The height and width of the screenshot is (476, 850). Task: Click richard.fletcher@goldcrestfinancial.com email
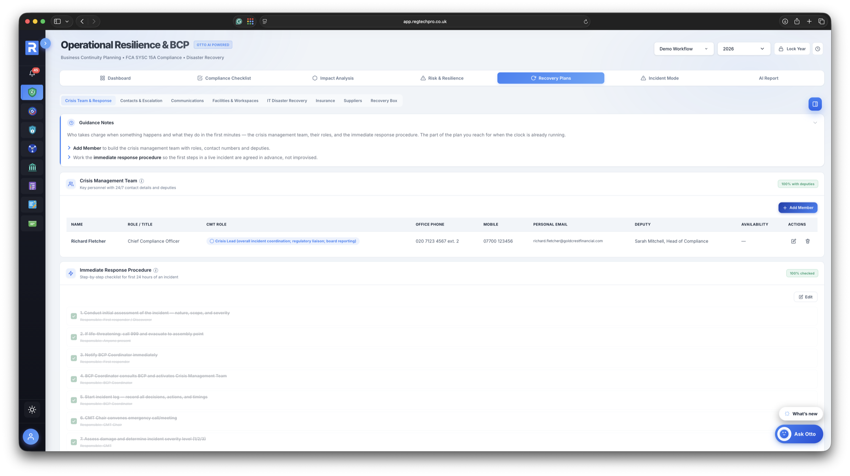pyautogui.click(x=568, y=241)
